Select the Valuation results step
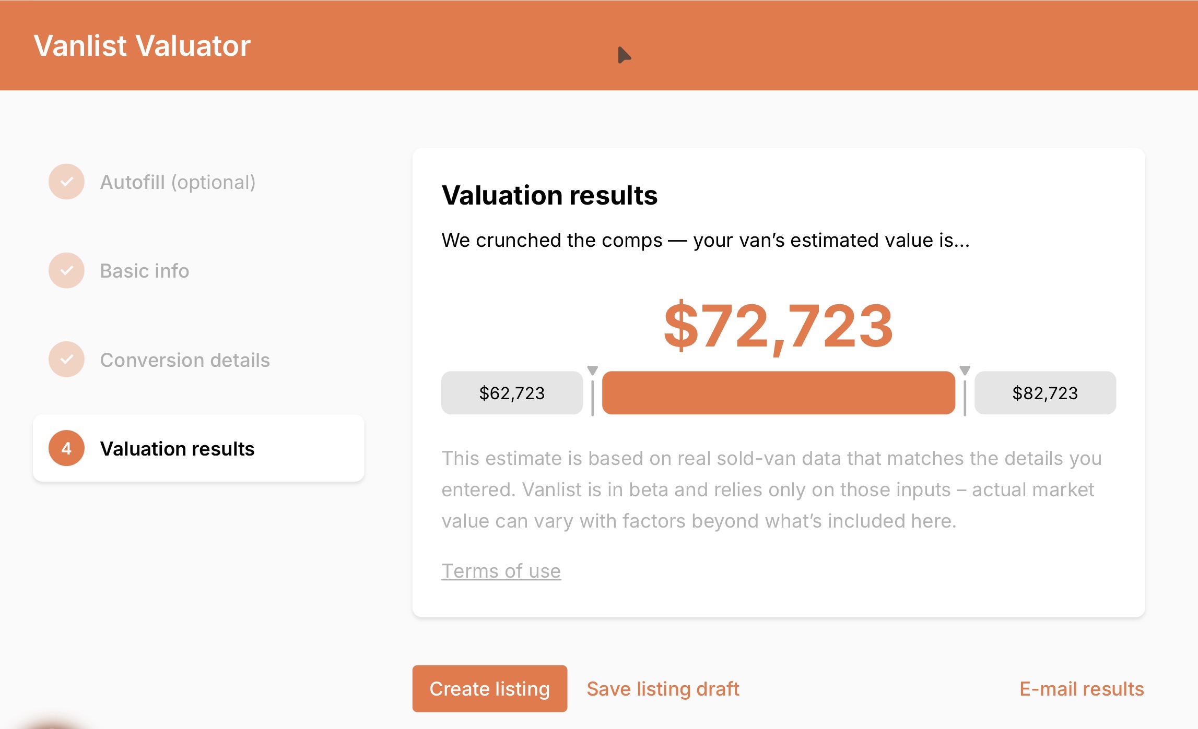This screenshot has height=729, width=1198. click(178, 449)
